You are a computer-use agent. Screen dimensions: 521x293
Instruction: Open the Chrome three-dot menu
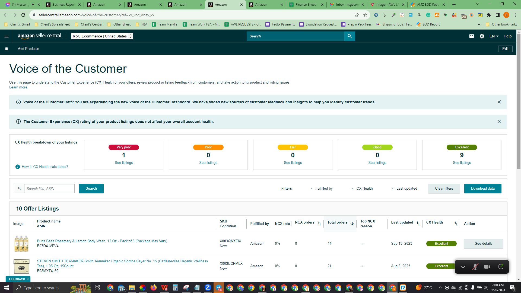515,15
